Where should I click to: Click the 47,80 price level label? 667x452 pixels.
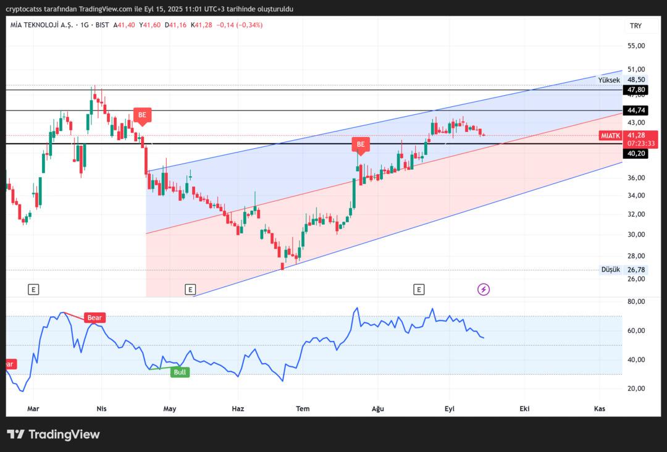tap(636, 90)
